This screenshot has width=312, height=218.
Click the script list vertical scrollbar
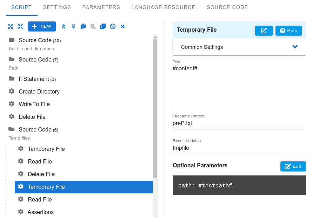(x=155, y=108)
